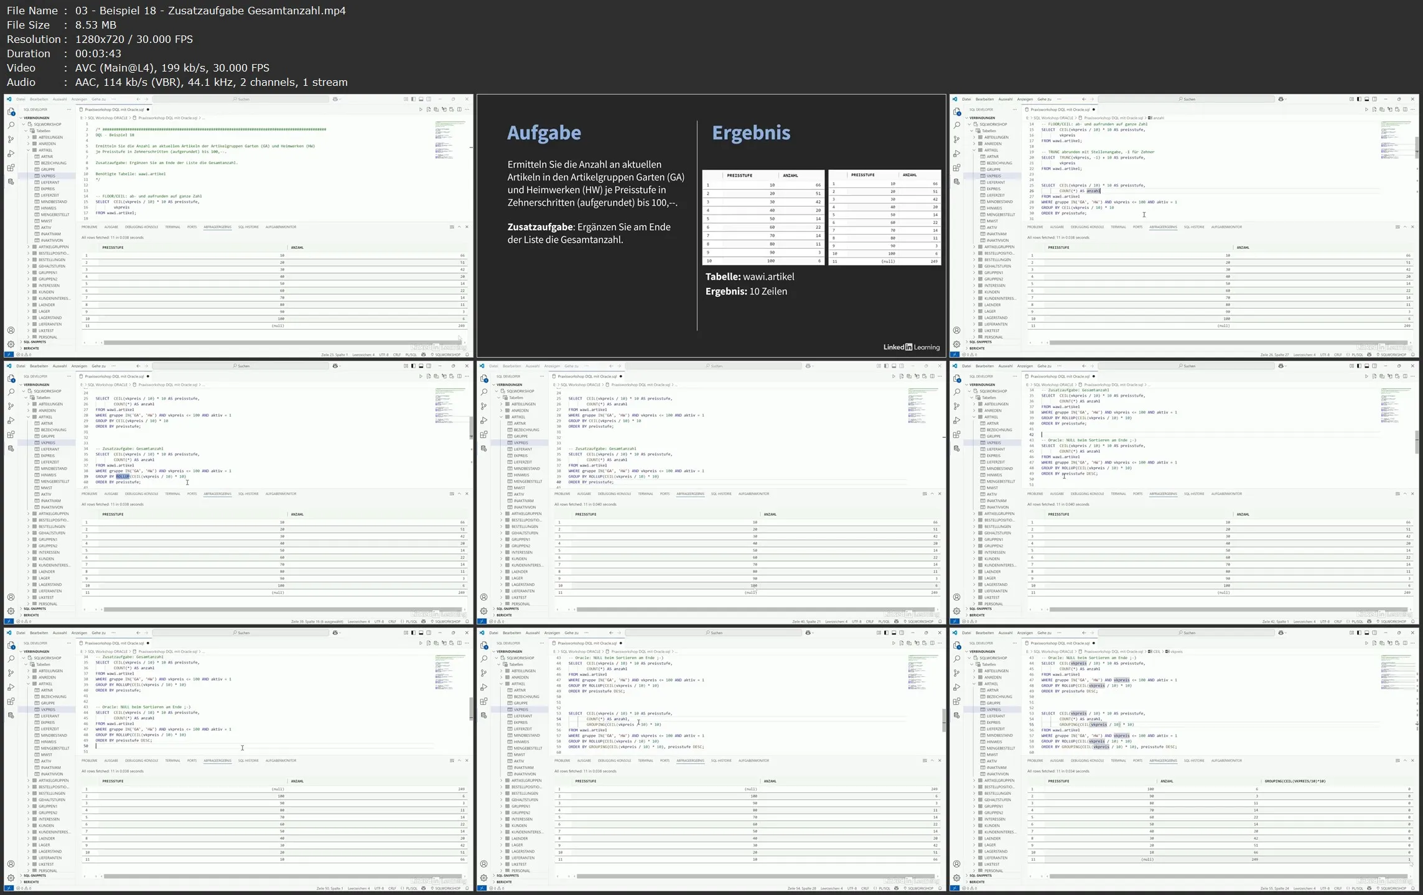Click 'Tabelle: wawi.artikel' text on Aufgabe slide
The height and width of the screenshot is (895, 1423).
tap(749, 277)
